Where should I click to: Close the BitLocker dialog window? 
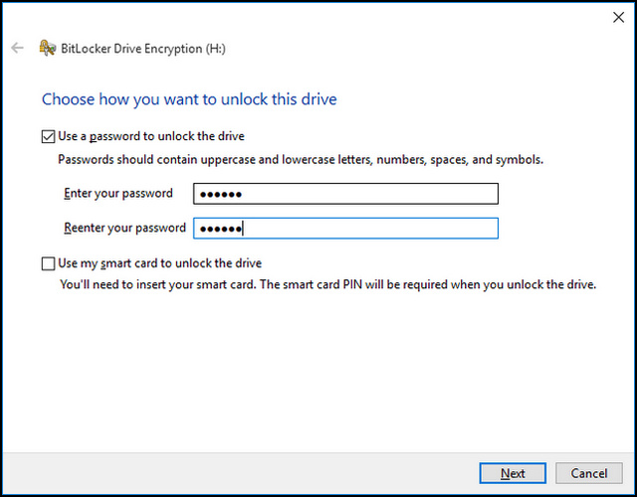(618, 18)
